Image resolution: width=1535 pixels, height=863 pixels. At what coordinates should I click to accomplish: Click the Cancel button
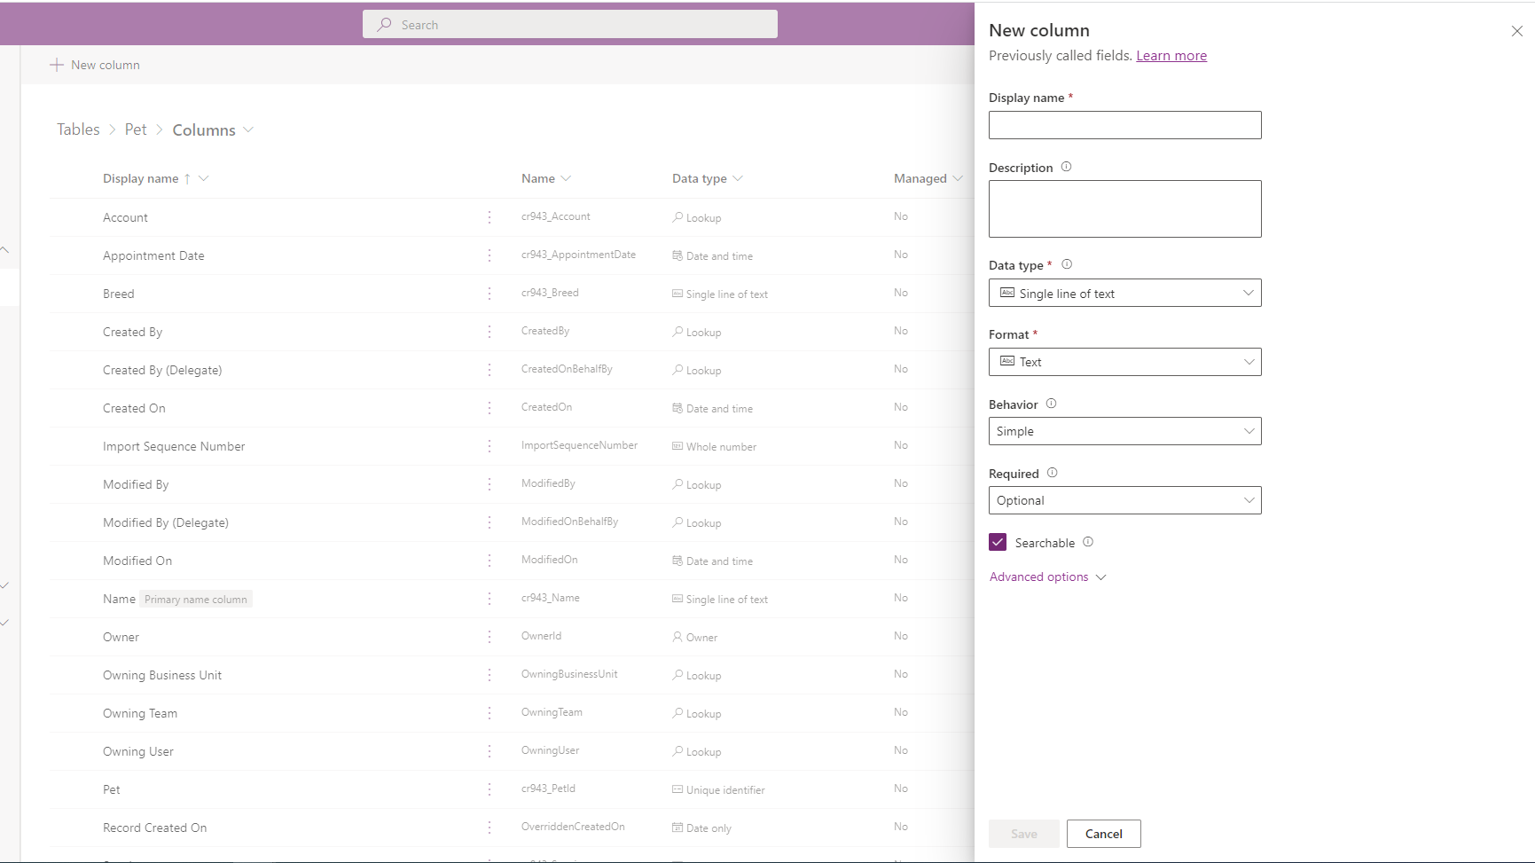tap(1104, 834)
